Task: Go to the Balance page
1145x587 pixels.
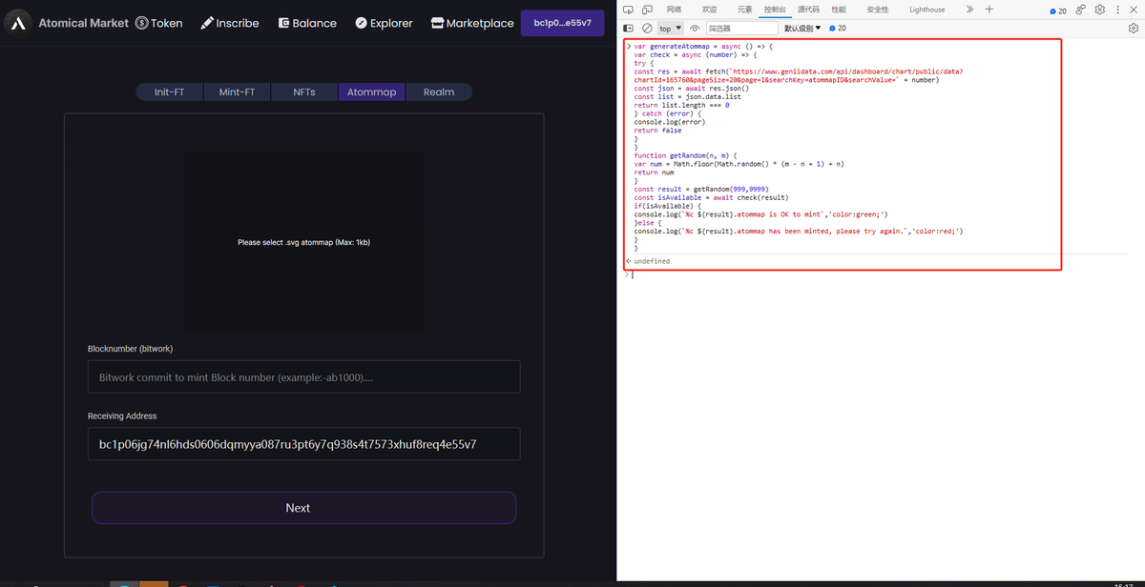Action: [x=307, y=23]
